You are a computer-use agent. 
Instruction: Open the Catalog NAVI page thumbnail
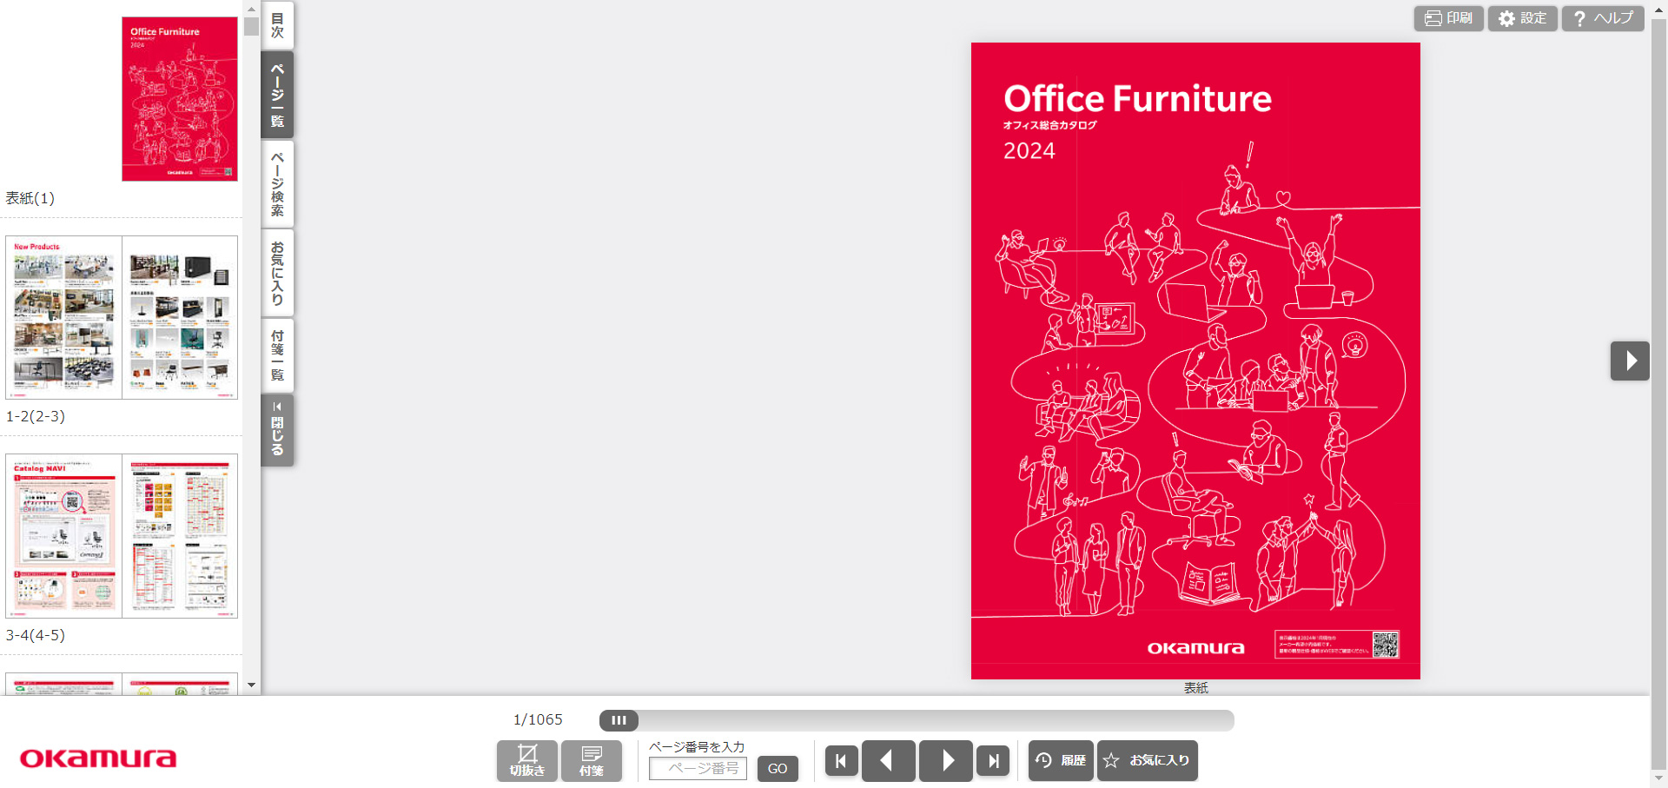coord(63,536)
